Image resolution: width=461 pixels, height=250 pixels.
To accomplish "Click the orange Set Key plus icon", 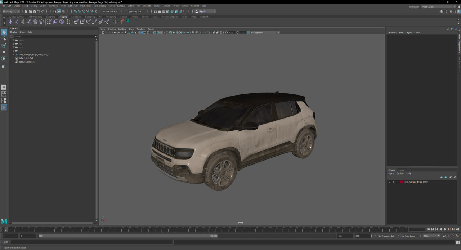I will pyautogui.click(x=115, y=22).
